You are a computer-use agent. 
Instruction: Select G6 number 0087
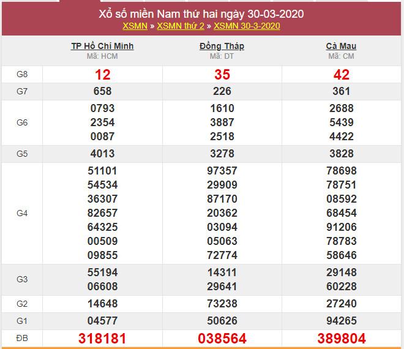point(103,137)
